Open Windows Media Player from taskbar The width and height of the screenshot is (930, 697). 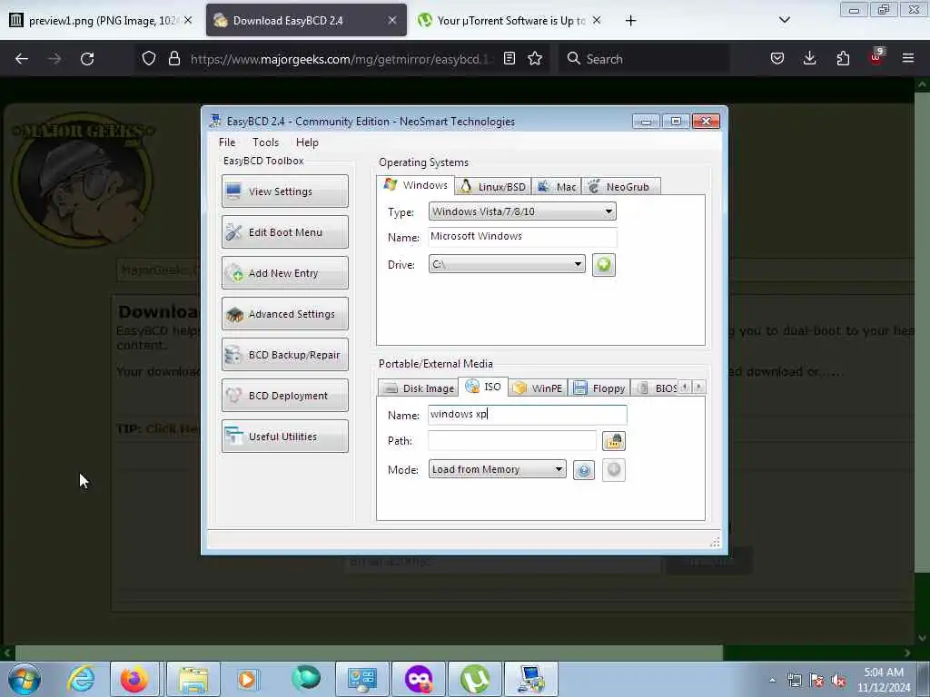point(248,679)
